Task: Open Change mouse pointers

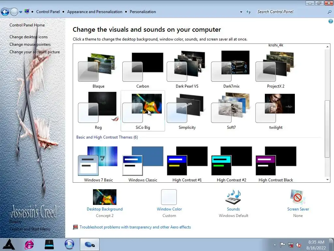Action: 30,44
